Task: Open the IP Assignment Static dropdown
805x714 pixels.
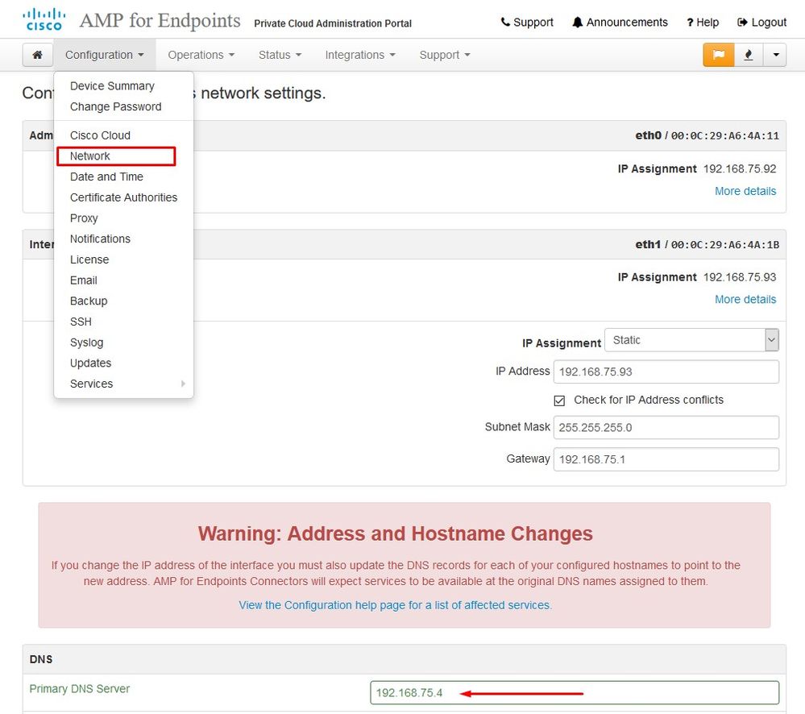Action: click(691, 340)
